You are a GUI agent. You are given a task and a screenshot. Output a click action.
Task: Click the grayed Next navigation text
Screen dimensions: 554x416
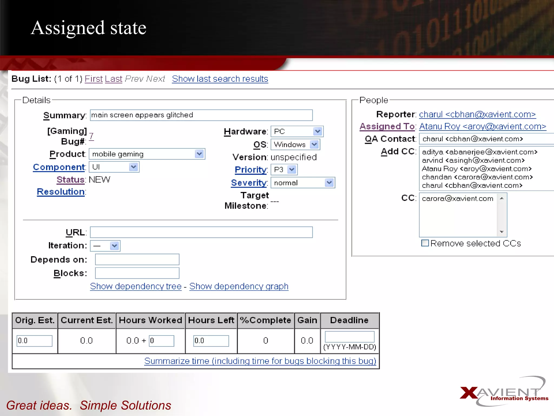(x=155, y=79)
